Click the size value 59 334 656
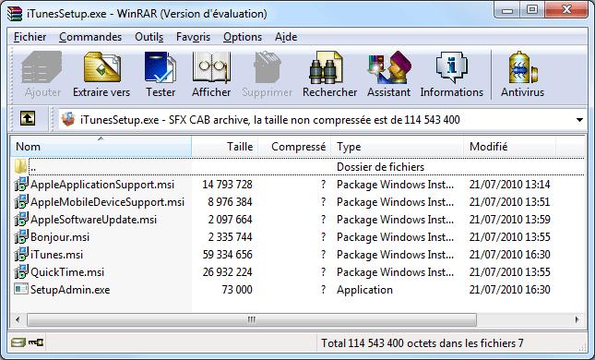Image resolution: width=595 pixels, height=360 pixels. tap(227, 254)
